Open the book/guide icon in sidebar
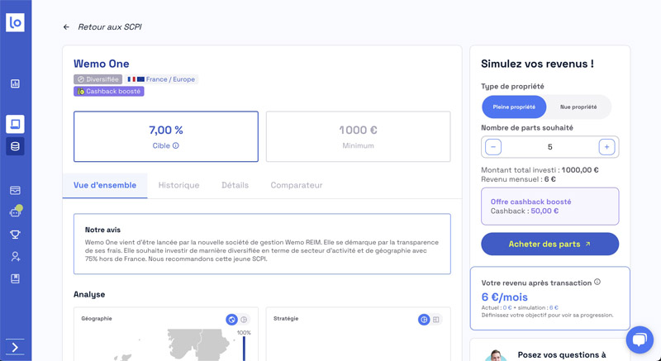 (15, 278)
